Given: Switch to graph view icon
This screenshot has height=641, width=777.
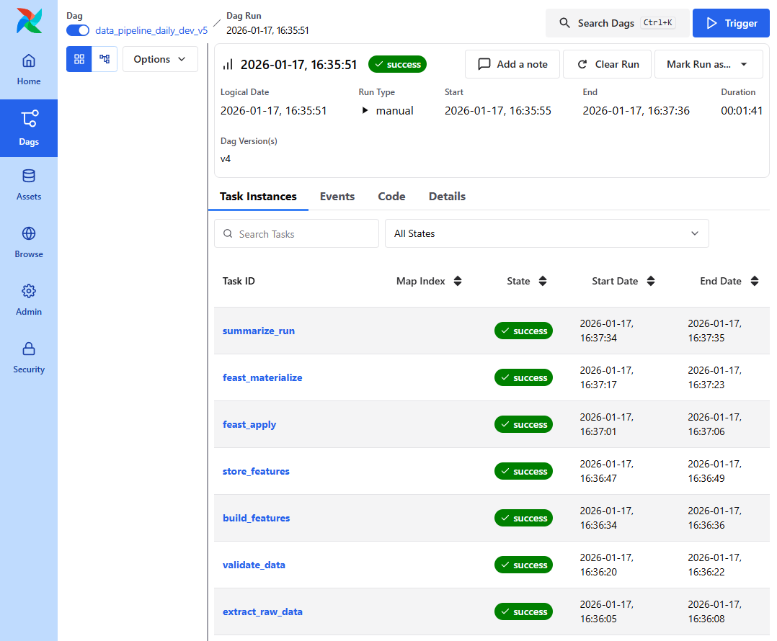Looking at the screenshot, I should click(x=105, y=59).
